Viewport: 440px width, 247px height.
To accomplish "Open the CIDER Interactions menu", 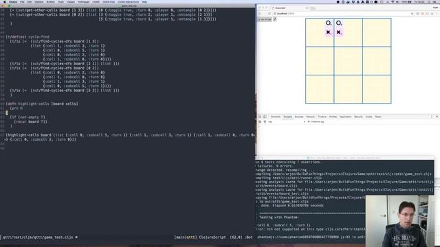I will (129, 1).
